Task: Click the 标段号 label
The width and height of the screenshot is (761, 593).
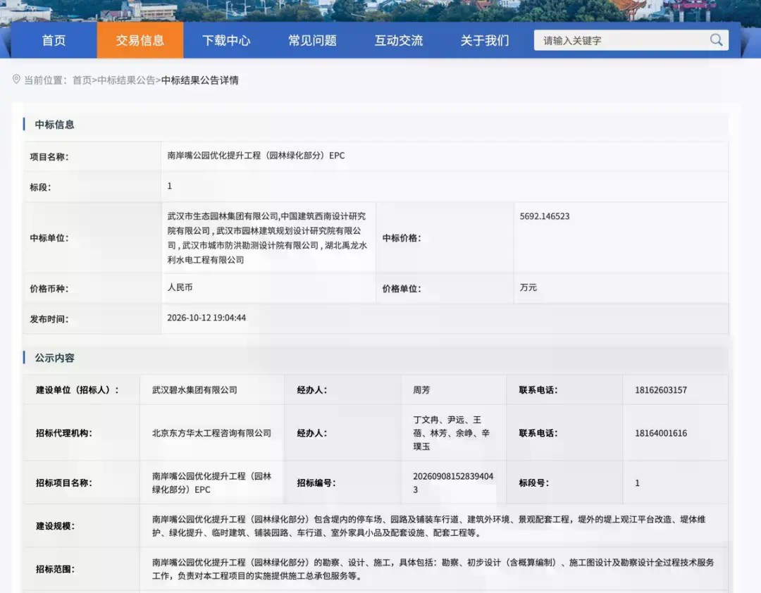Action: click(534, 483)
